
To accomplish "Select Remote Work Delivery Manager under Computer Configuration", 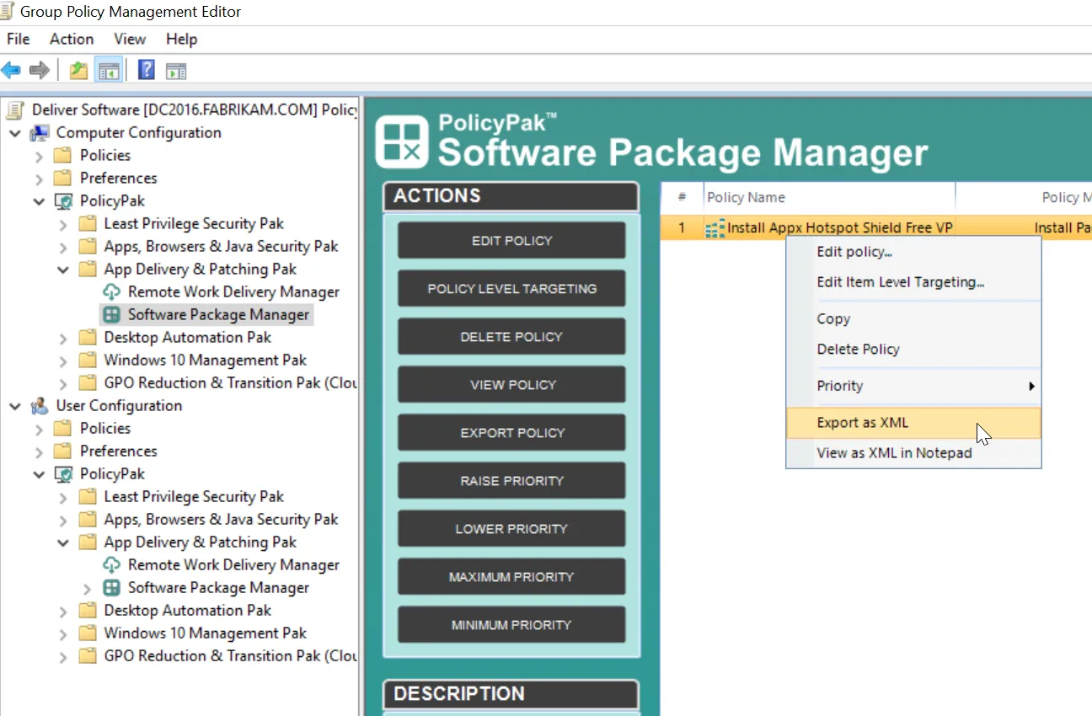I will (x=233, y=291).
